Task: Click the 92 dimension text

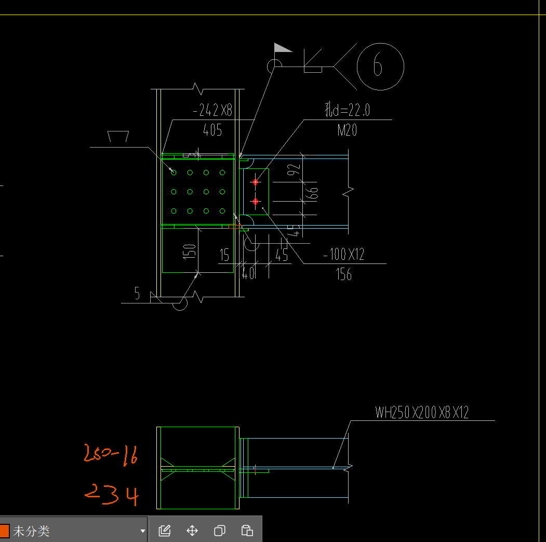Action: (x=294, y=170)
